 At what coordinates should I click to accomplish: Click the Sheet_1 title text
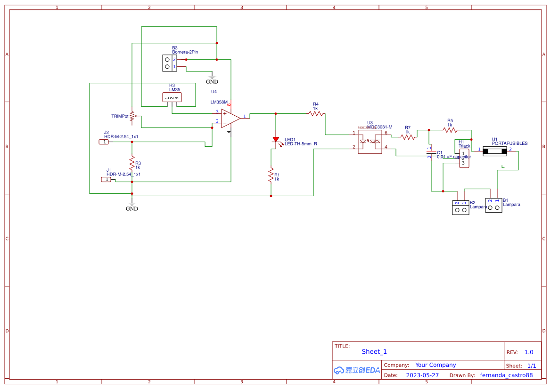[374, 351]
